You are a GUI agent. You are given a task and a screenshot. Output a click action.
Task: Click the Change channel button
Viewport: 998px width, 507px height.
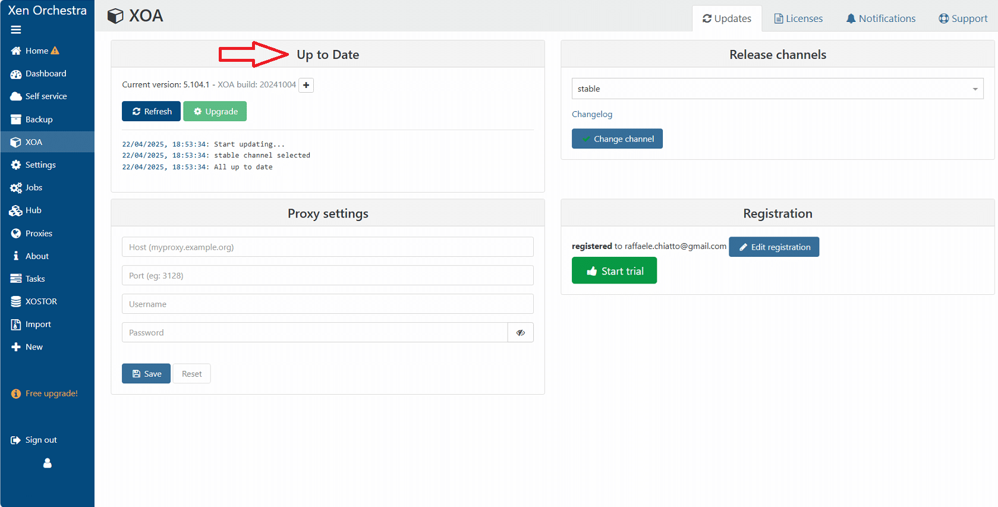[x=617, y=138]
